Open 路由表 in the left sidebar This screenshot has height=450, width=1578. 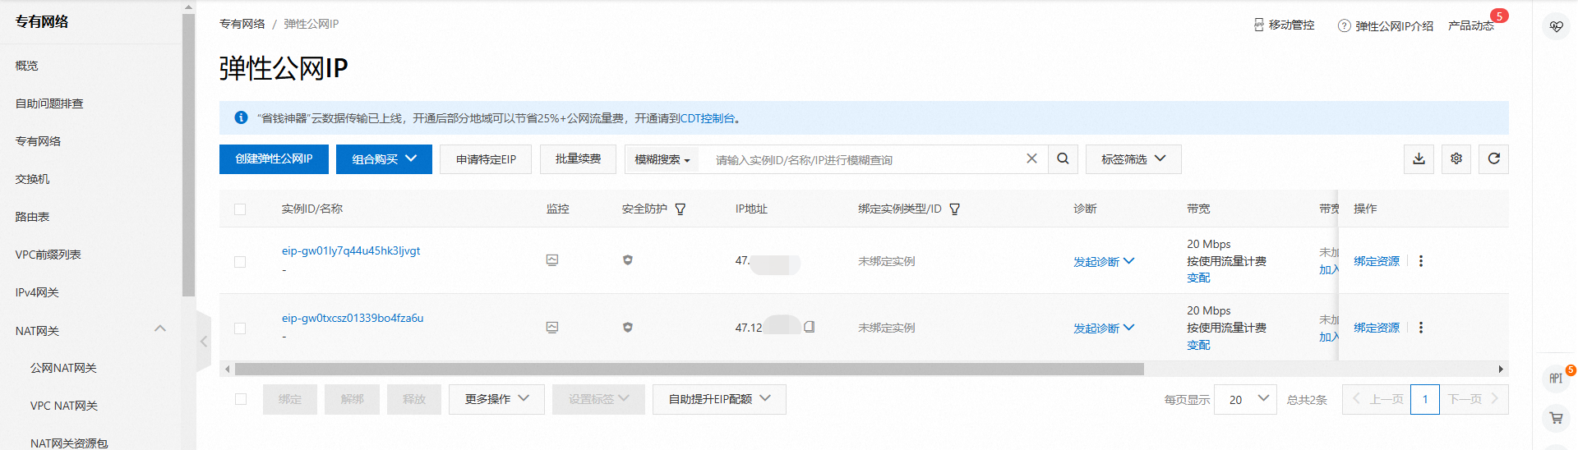click(33, 217)
